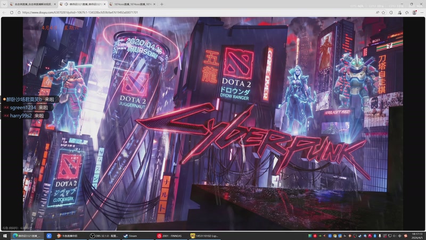Refresh the current page
426x240 pixels.
coord(12,12)
